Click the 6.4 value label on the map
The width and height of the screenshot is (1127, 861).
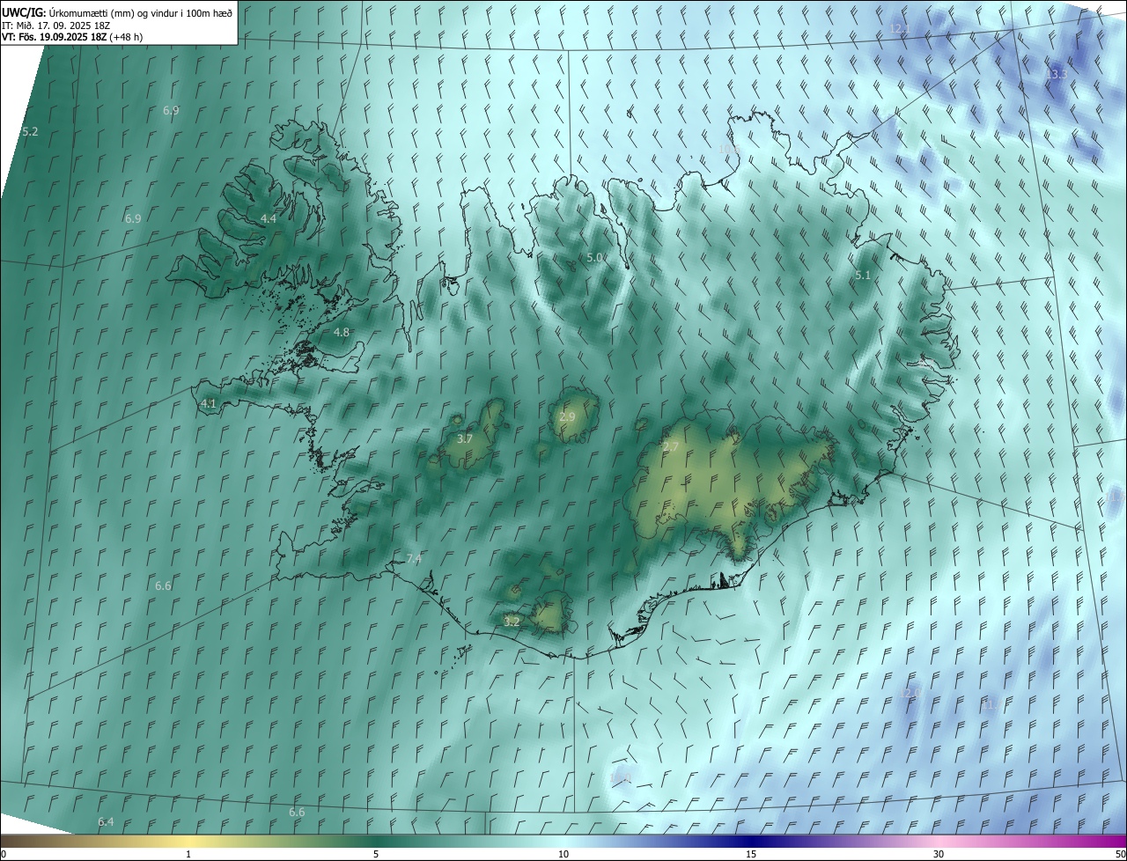[106, 821]
